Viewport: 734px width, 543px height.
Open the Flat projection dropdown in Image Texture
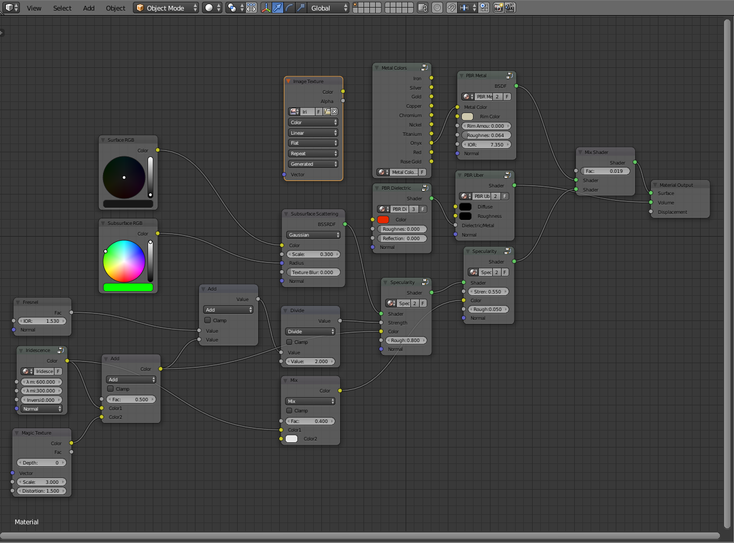tap(313, 143)
